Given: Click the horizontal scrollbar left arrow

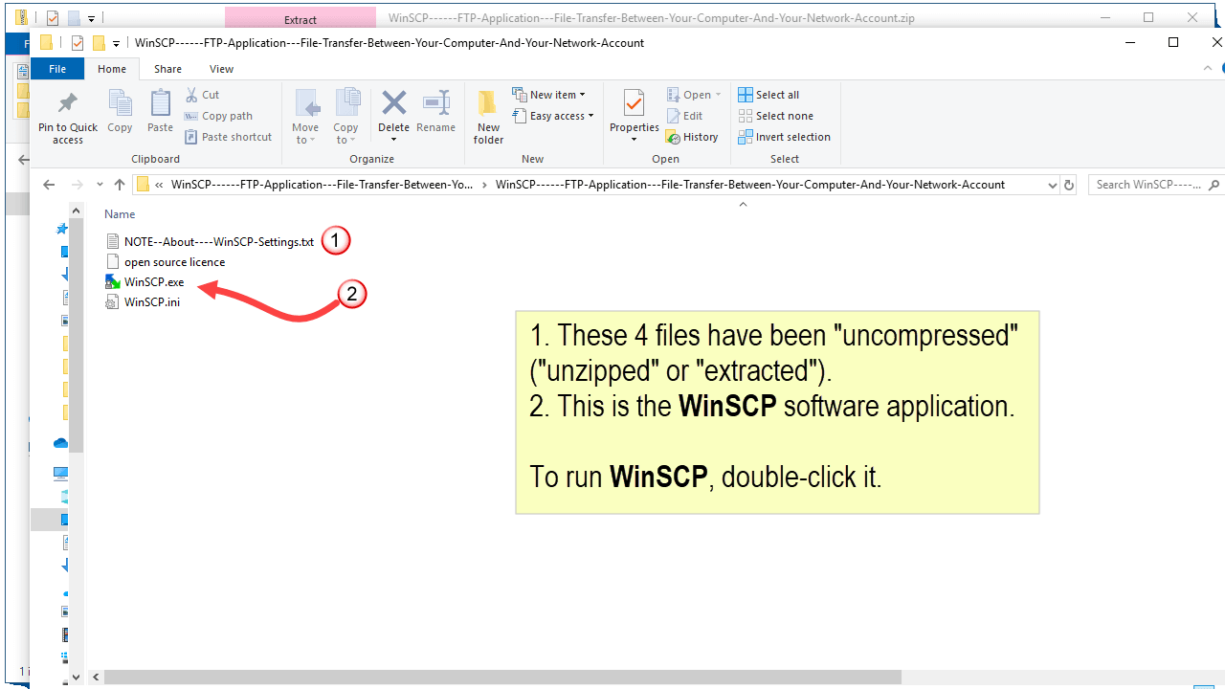Looking at the screenshot, I should pos(95,677).
